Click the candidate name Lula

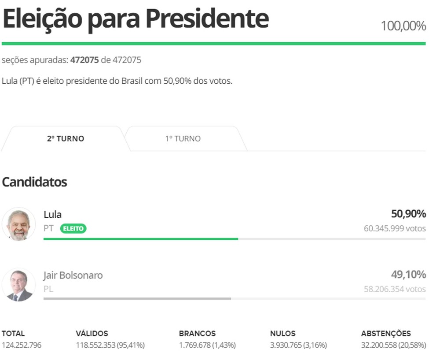(x=52, y=215)
